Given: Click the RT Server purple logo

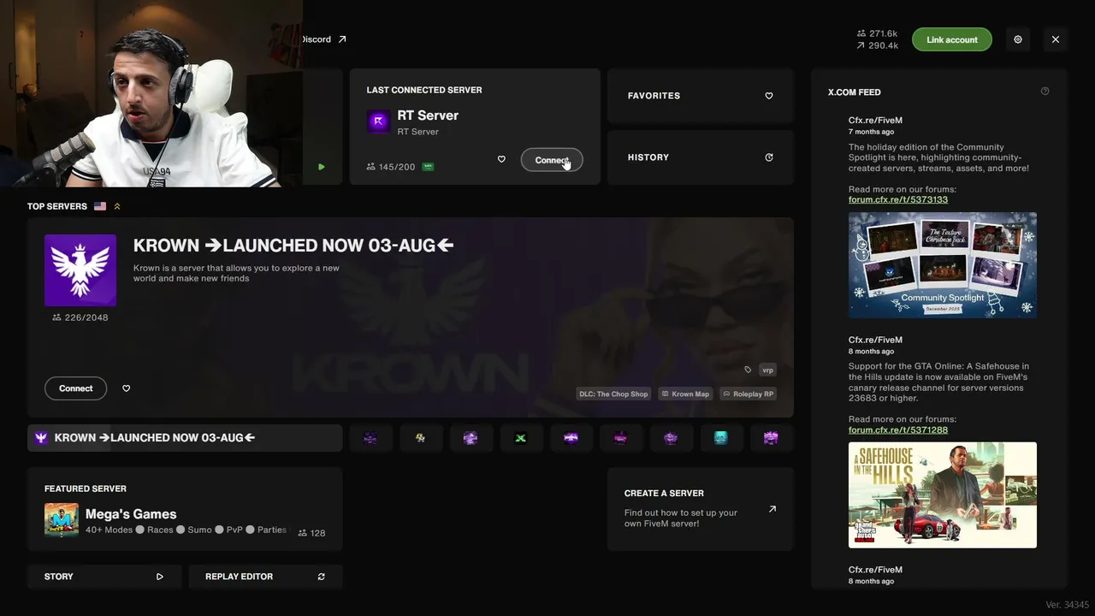Looking at the screenshot, I should 379,121.
